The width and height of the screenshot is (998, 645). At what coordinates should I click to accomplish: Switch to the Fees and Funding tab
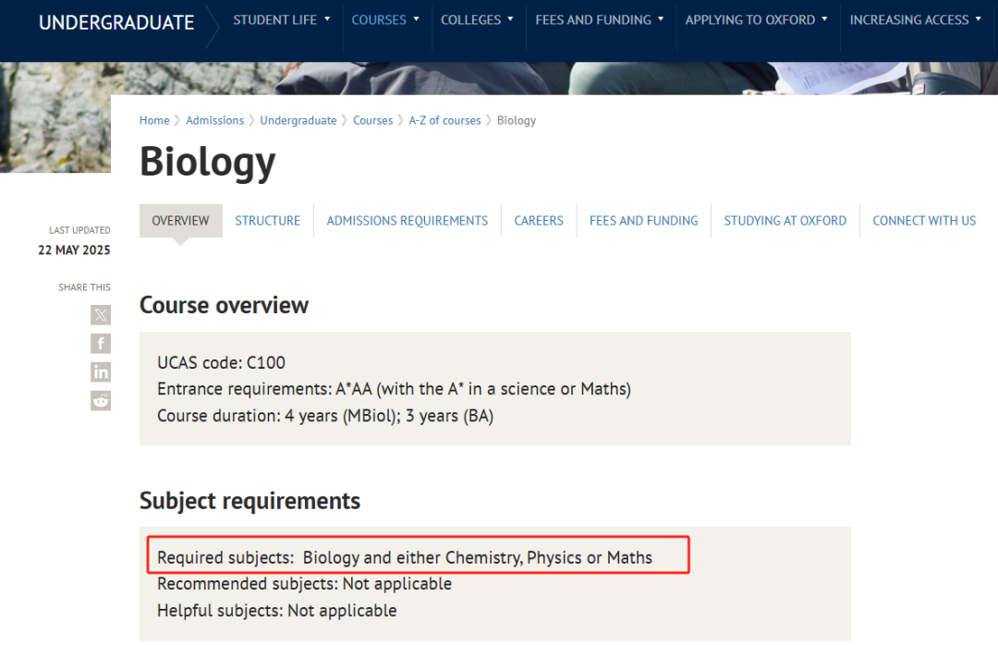tap(643, 221)
